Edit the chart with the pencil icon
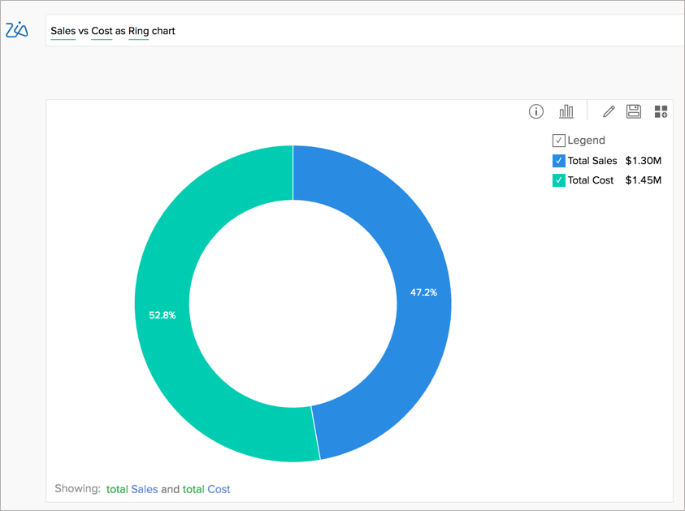 (x=608, y=111)
